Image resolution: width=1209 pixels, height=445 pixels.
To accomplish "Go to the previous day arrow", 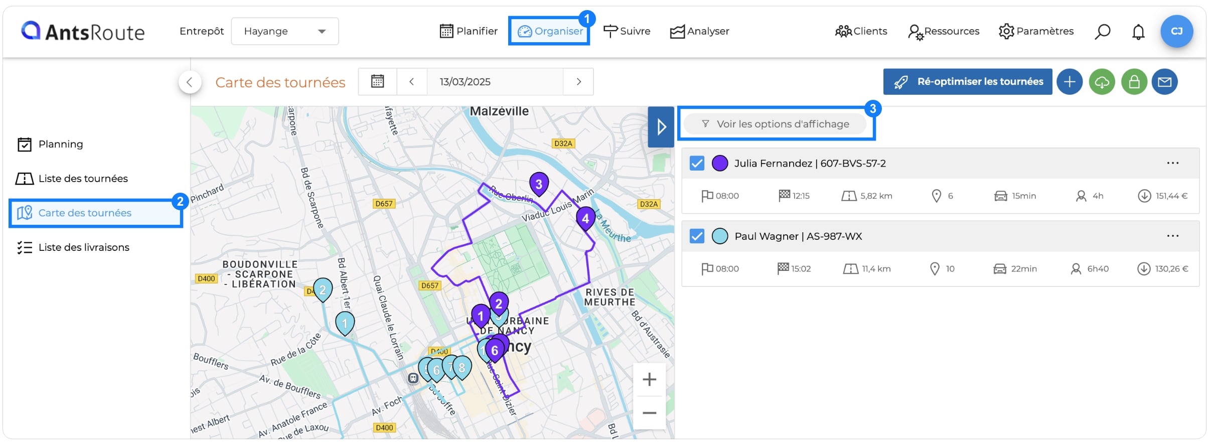I will pos(411,81).
